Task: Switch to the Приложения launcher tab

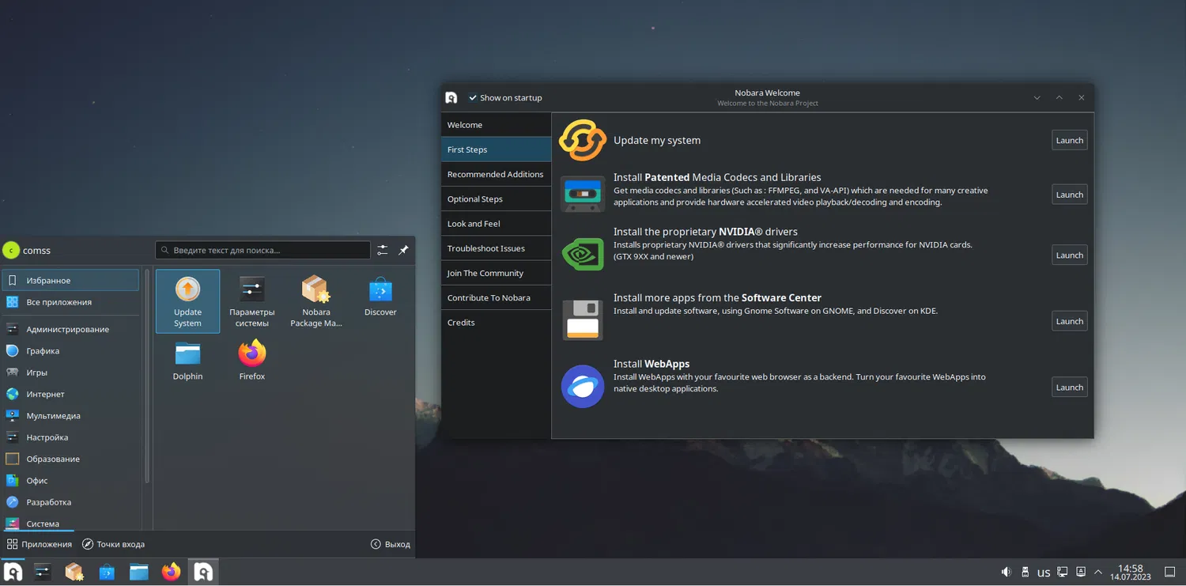Action: click(x=40, y=544)
